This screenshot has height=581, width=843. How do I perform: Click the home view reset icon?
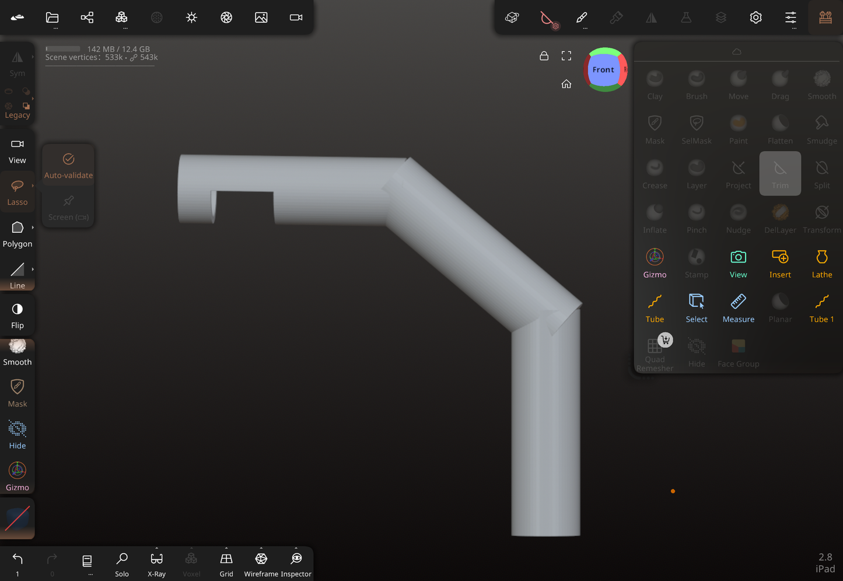566,84
